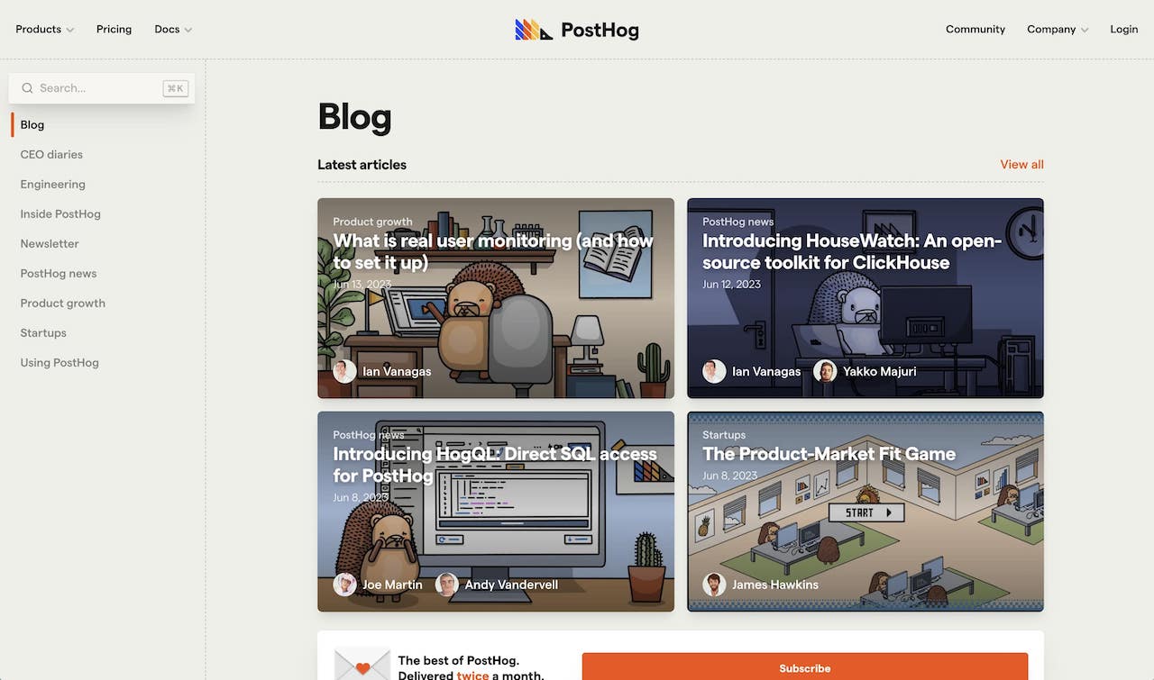
Task: Open the Docs dropdown menu
Action: [173, 29]
